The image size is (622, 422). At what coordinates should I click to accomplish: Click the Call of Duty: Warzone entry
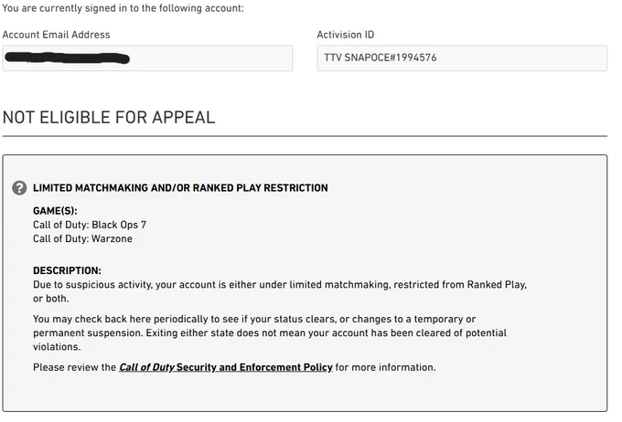point(82,238)
